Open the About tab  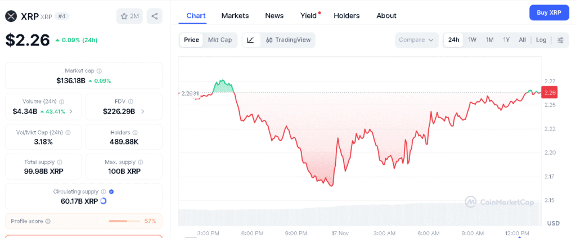pos(386,16)
